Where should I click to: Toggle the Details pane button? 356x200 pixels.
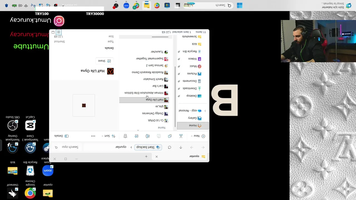(x=61, y=136)
